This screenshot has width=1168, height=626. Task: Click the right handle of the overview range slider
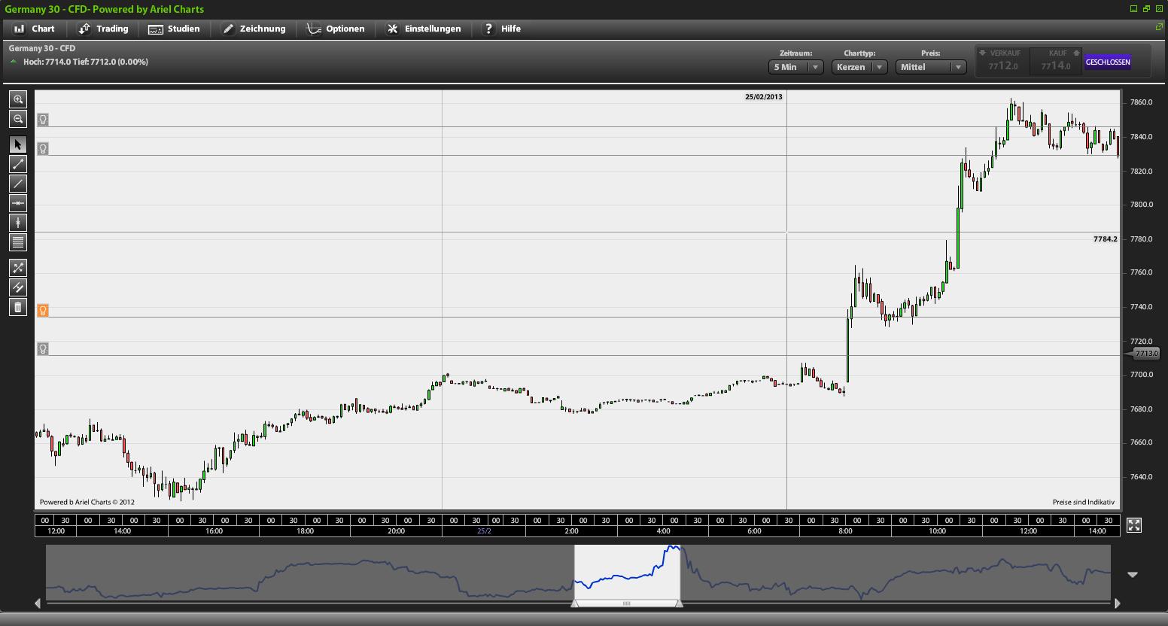tap(679, 603)
